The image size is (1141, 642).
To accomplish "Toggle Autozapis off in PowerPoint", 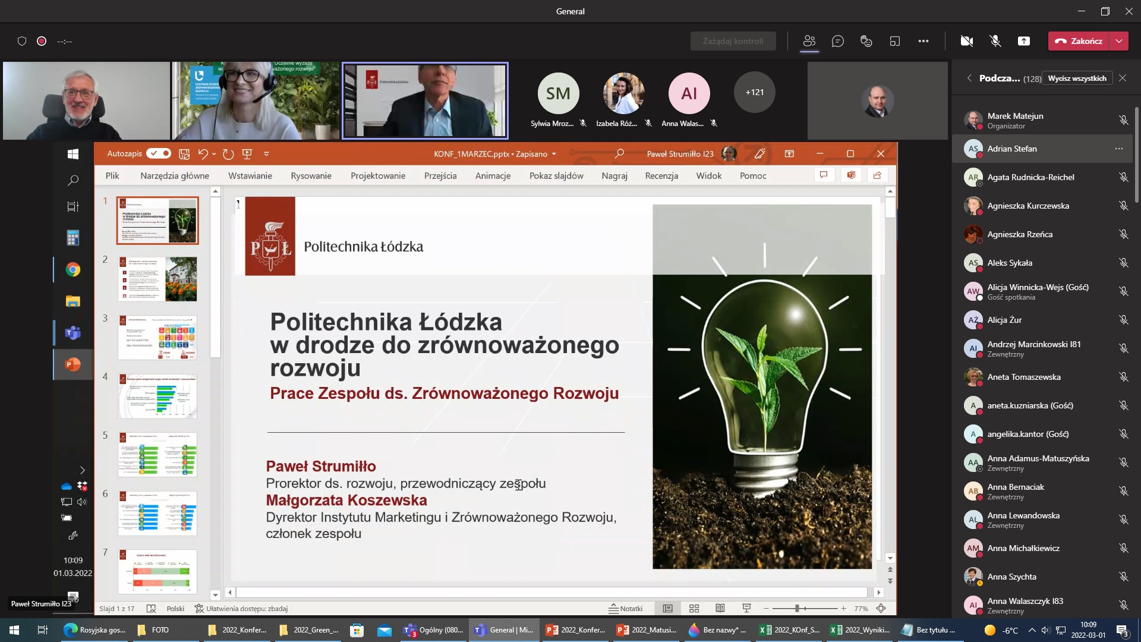I will [157, 153].
